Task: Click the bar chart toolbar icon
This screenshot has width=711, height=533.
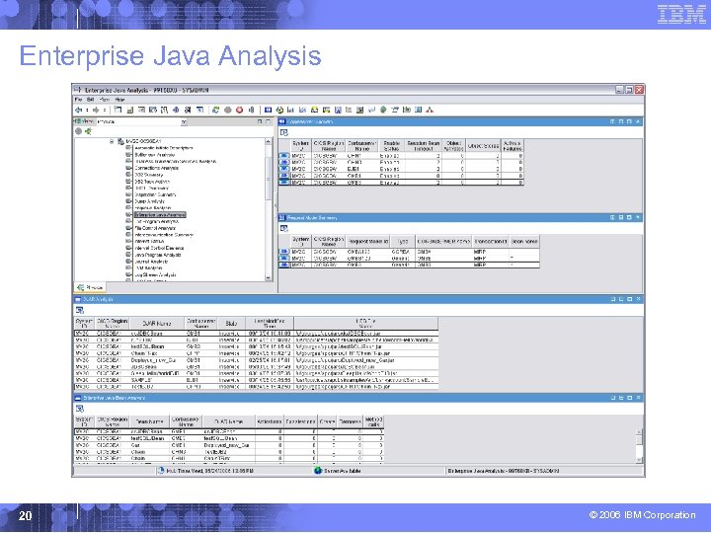Action: (x=290, y=110)
